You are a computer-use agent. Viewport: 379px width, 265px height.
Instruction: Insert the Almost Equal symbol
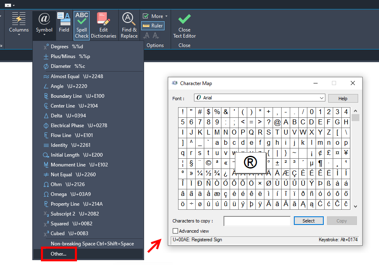(88, 76)
